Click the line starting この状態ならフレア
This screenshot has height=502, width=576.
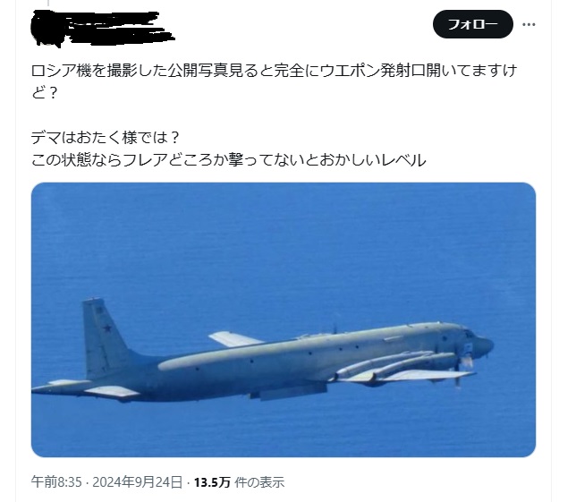coord(228,160)
